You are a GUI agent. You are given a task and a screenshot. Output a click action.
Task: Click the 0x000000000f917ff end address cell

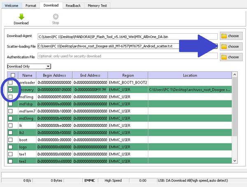90,90
